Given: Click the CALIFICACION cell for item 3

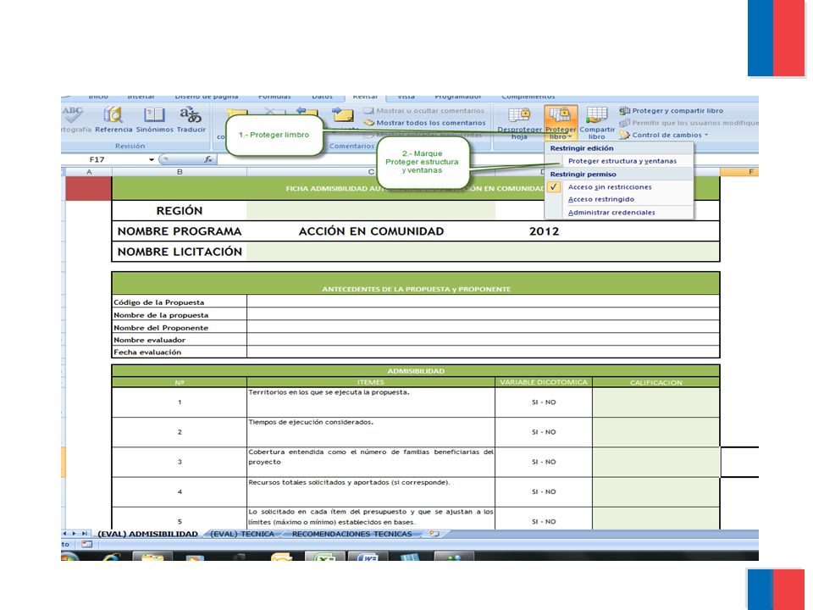Looking at the screenshot, I should 655,462.
